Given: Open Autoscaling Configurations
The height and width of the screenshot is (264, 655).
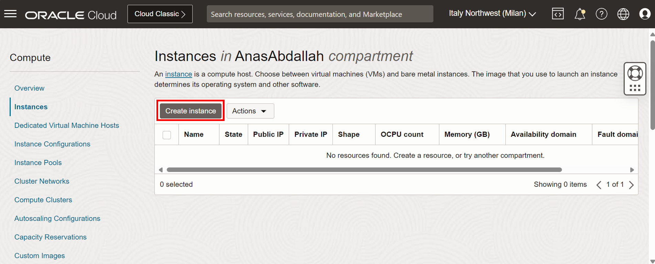Looking at the screenshot, I should pos(57,218).
